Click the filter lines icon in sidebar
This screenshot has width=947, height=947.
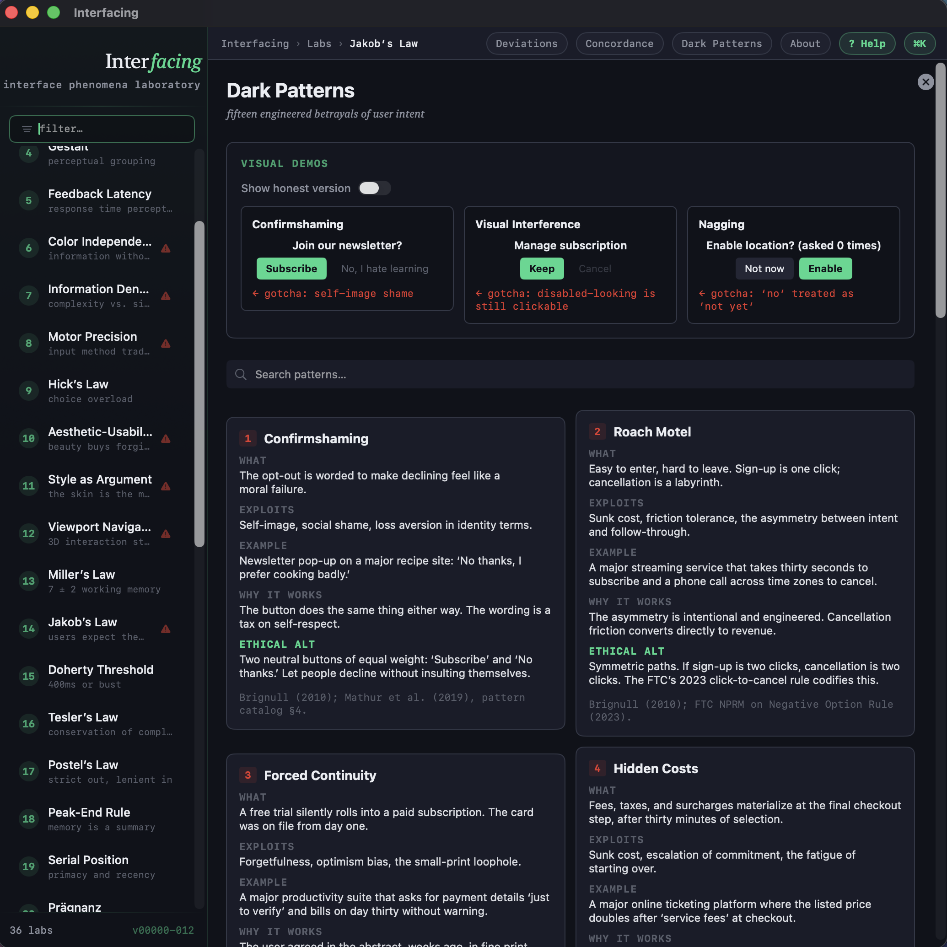click(27, 129)
